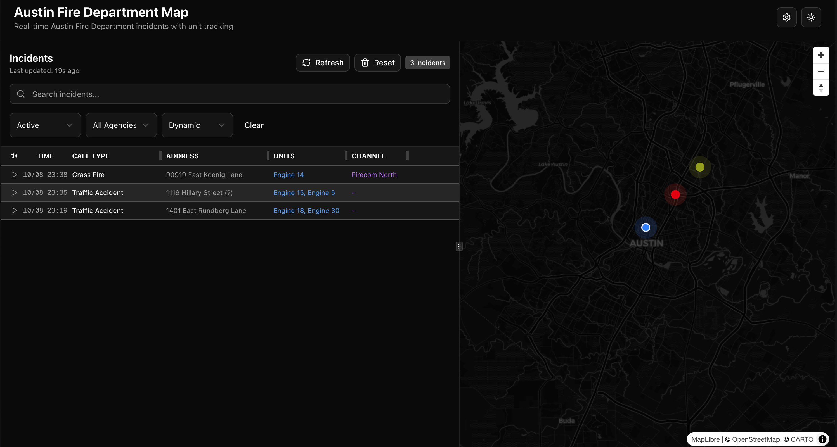Sort by the Address column header
837x447 pixels.
pyautogui.click(x=182, y=156)
